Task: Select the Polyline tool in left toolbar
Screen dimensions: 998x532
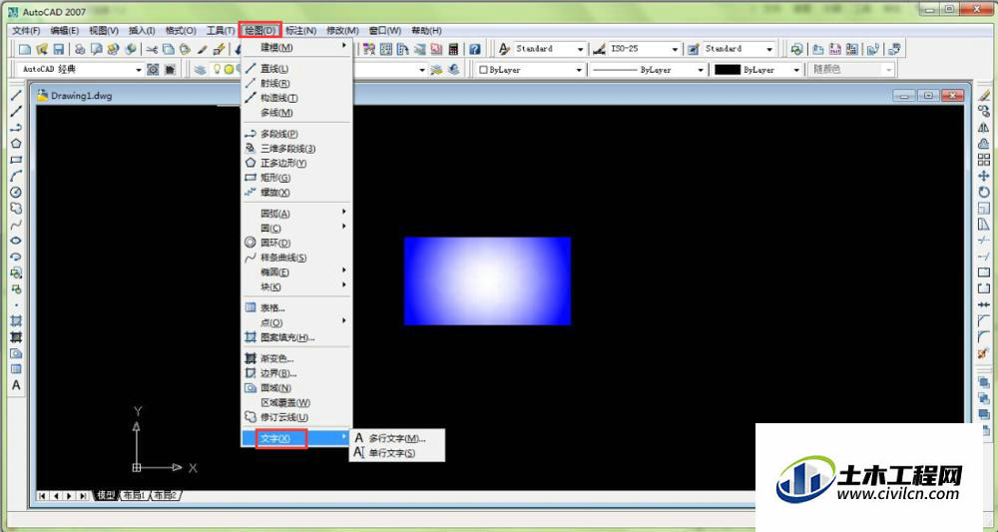Action: click(x=16, y=128)
